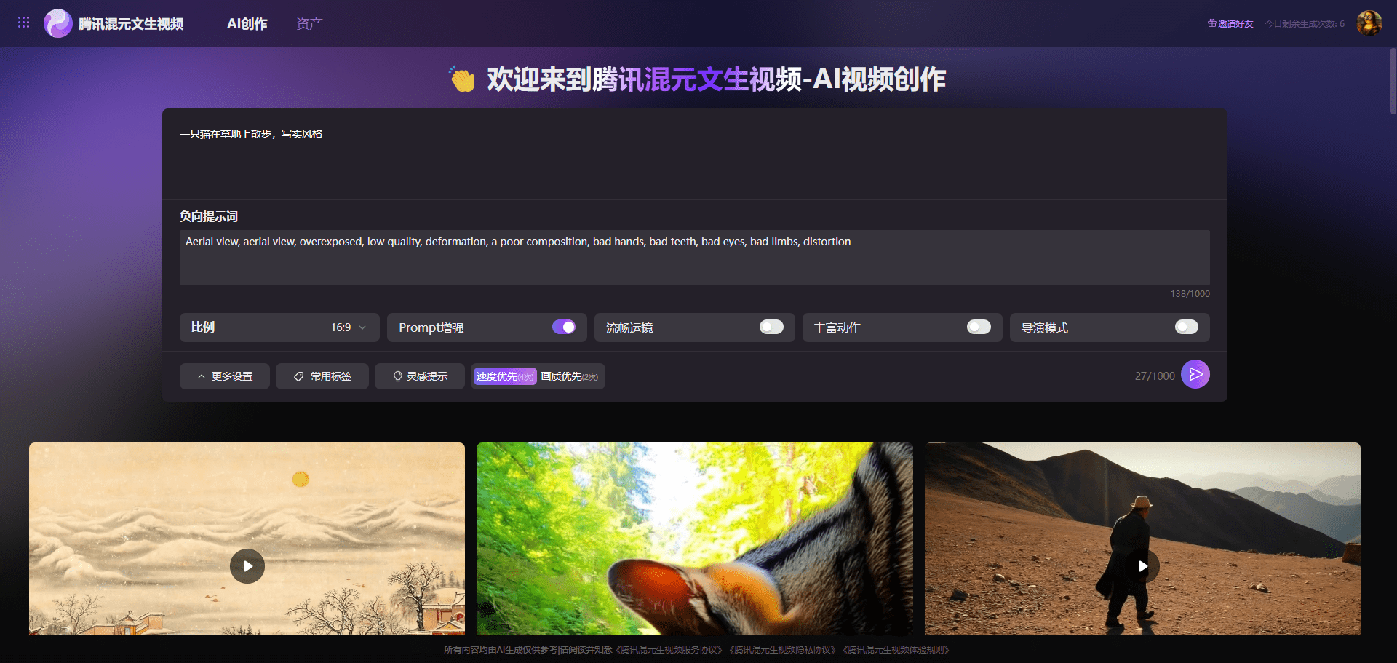Image resolution: width=1397 pixels, height=663 pixels.
Task: Open the 比例 16:9 aspect ratio dropdown
Action: point(280,327)
